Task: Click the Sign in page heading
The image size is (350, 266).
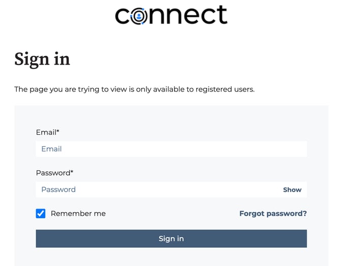Action: coord(42,59)
